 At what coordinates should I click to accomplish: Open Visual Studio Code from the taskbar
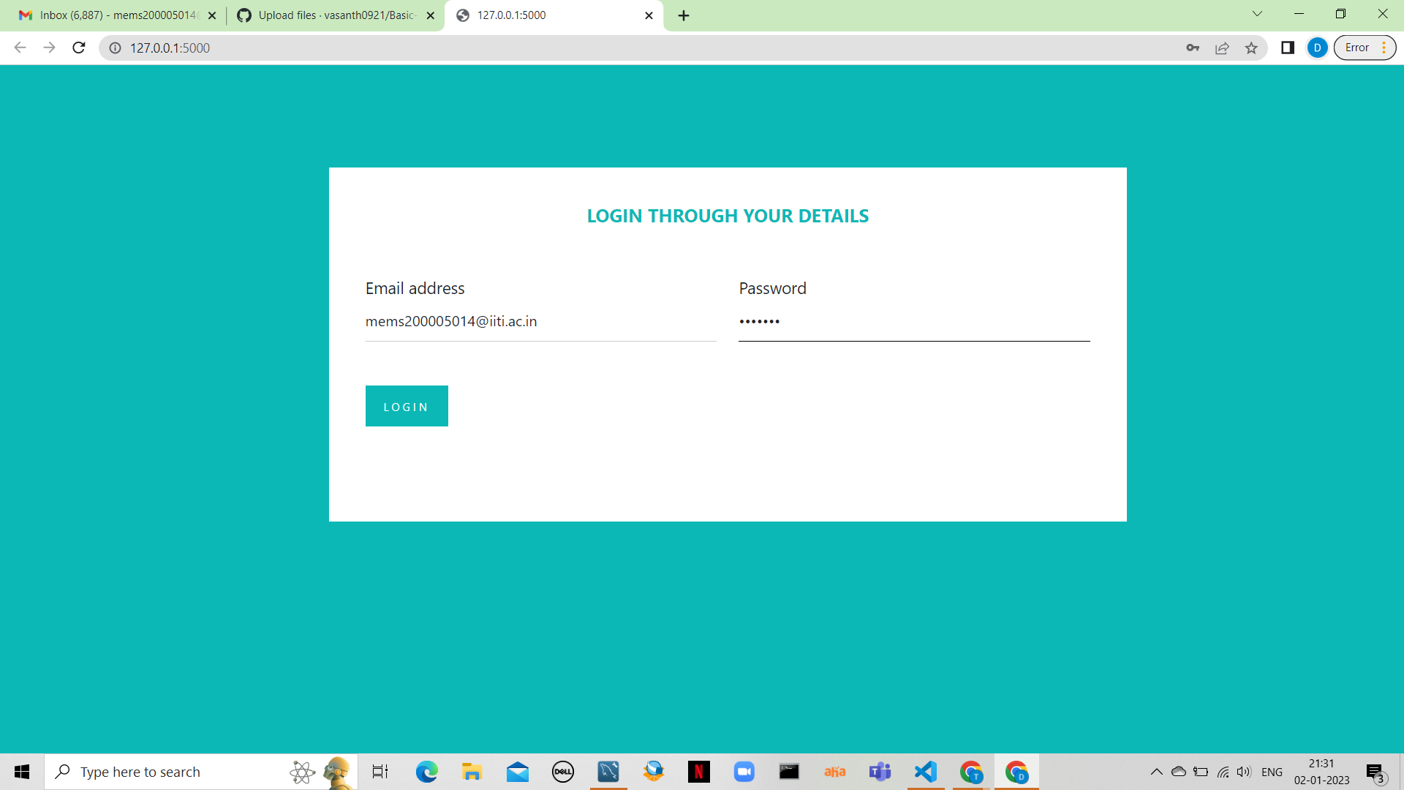coord(926,772)
